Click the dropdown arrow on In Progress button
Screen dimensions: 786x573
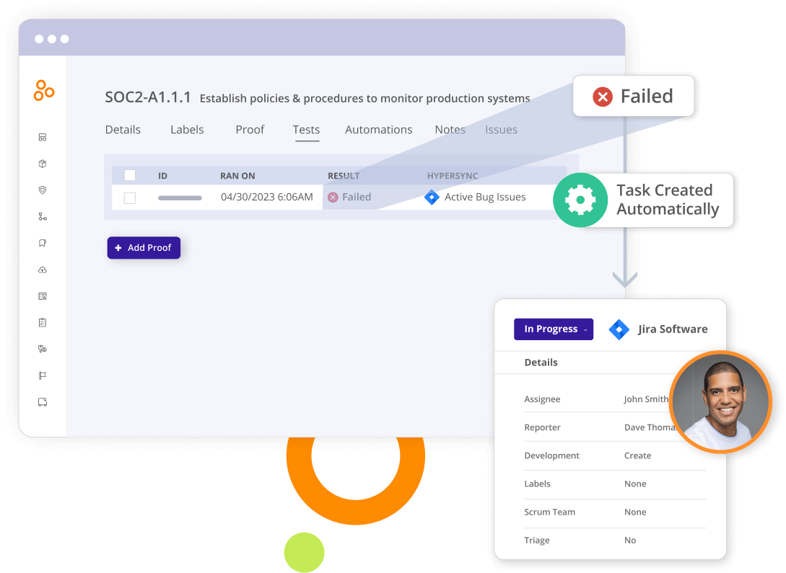[x=585, y=330]
